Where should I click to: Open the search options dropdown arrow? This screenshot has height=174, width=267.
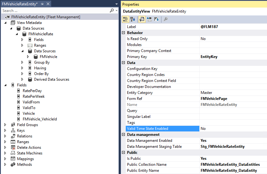117,10
